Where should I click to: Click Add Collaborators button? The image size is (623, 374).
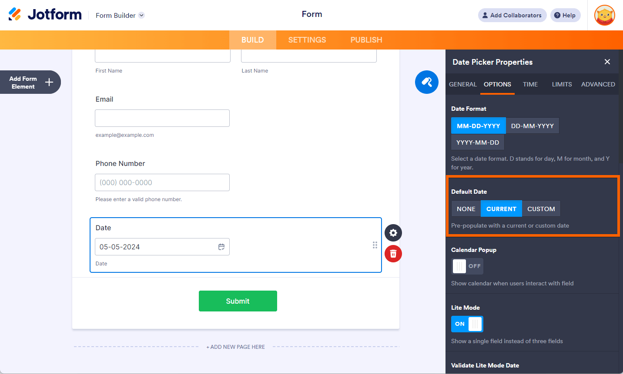point(512,15)
